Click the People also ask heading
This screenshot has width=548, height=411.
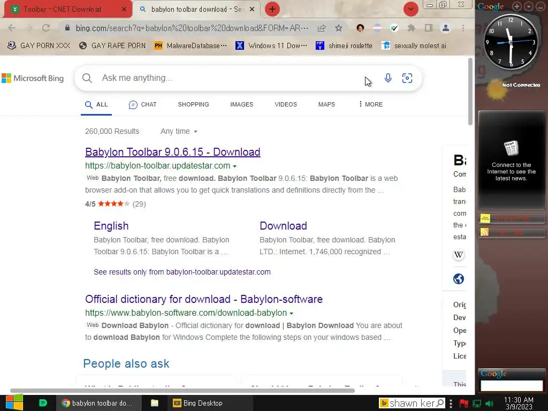[126, 364]
